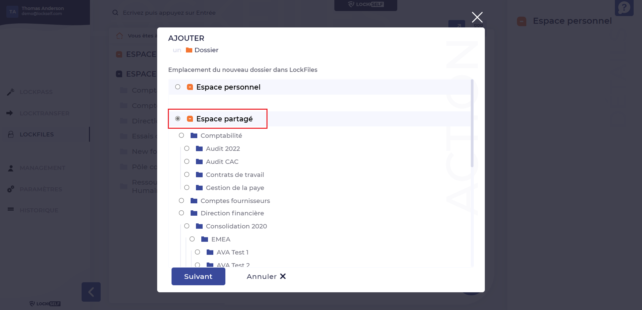Image resolution: width=642 pixels, height=310 pixels.
Task: Click the LockTransfer arrow icon in the sidebar
Action: [x=10, y=113]
